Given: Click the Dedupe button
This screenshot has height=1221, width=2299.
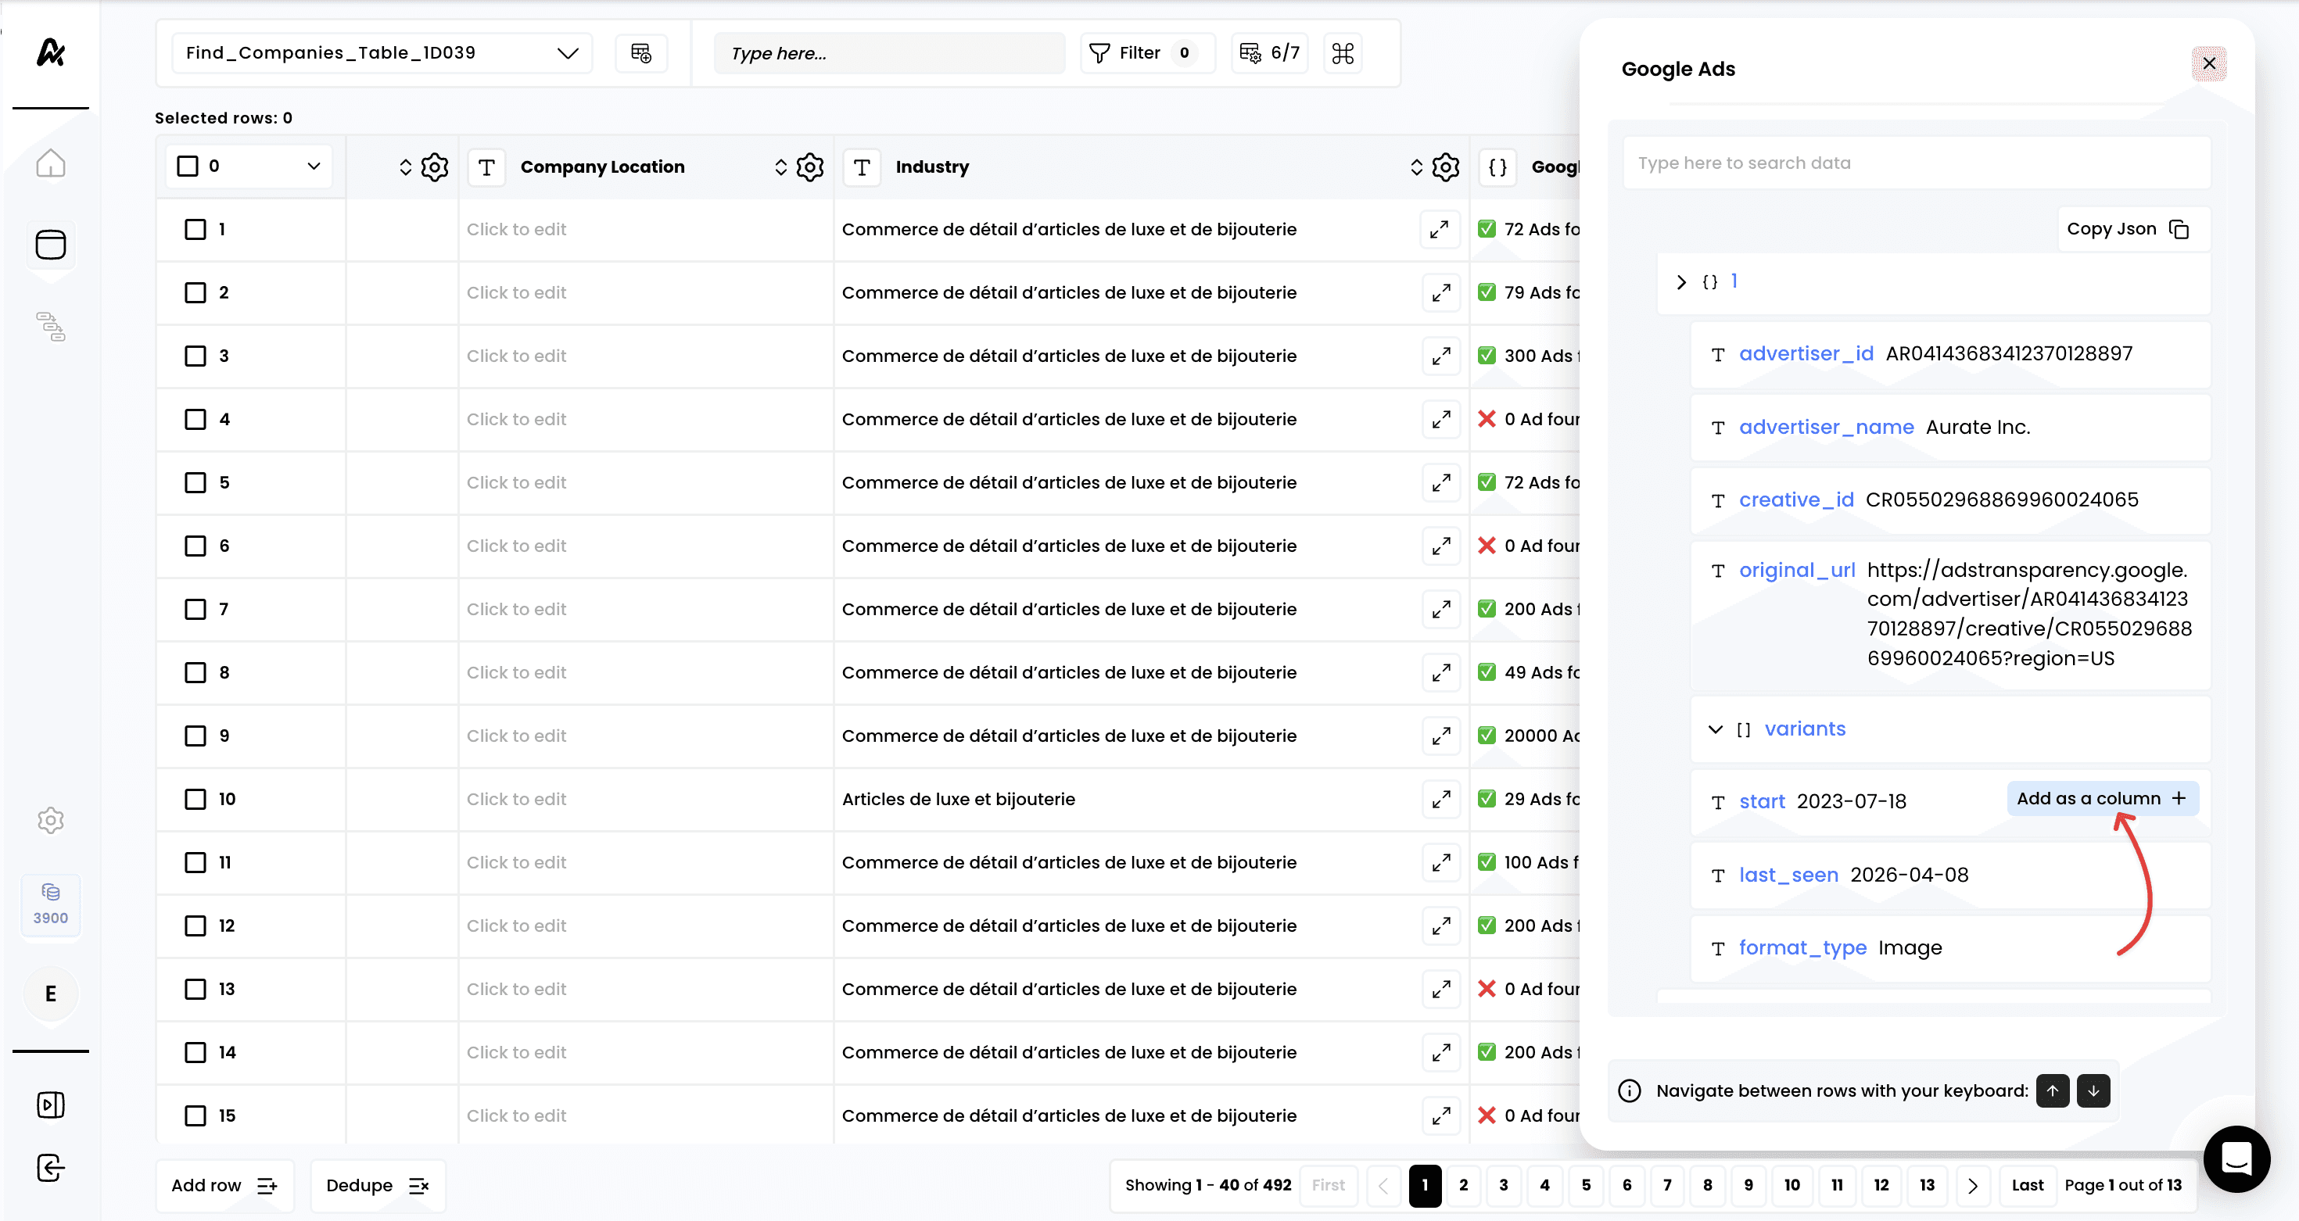Looking at the screenshot, I should pyautogui.click(x=378, y=1185).
